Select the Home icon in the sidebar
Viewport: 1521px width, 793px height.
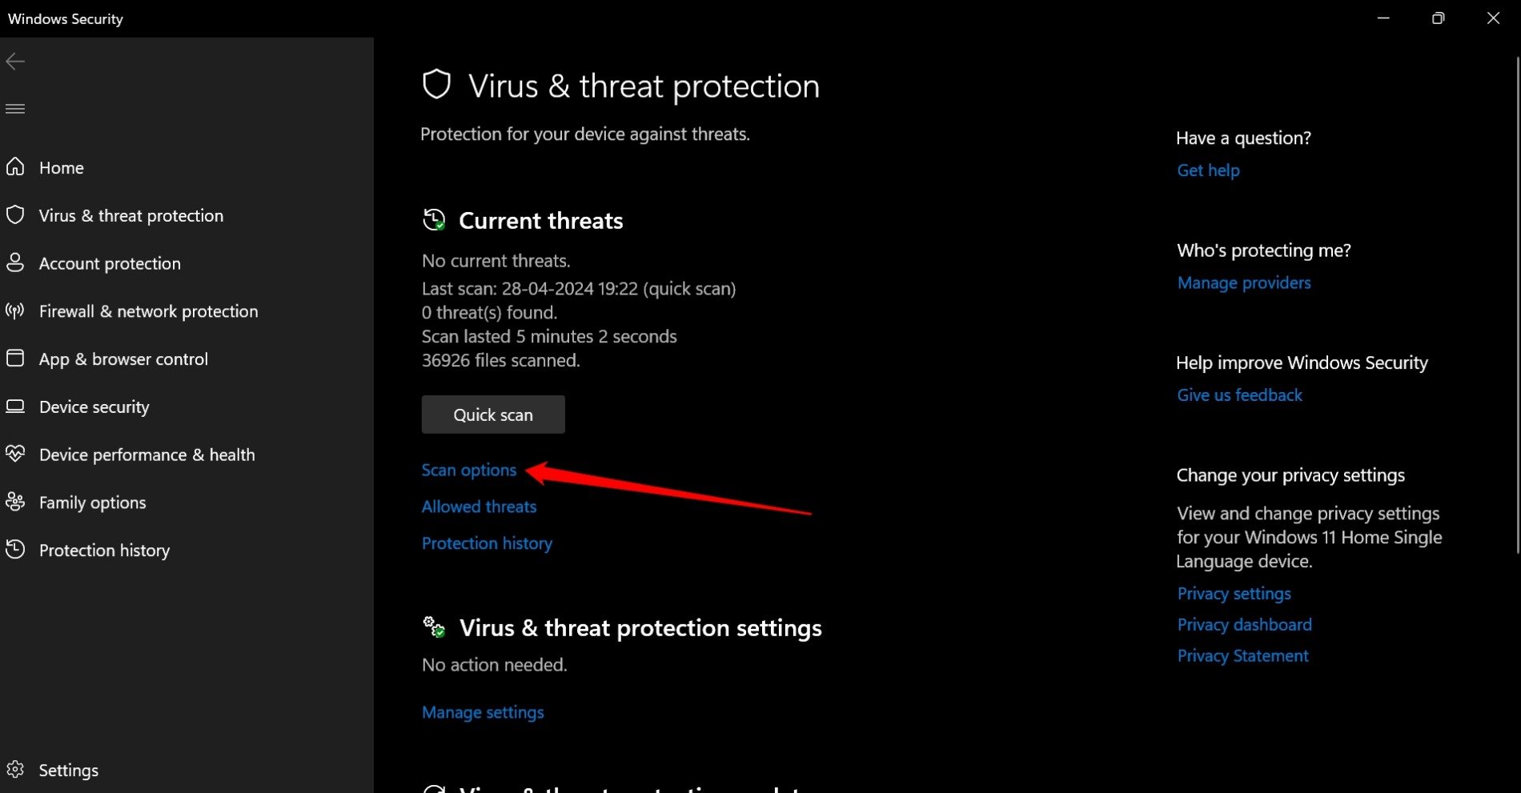(x=15, y=167)
